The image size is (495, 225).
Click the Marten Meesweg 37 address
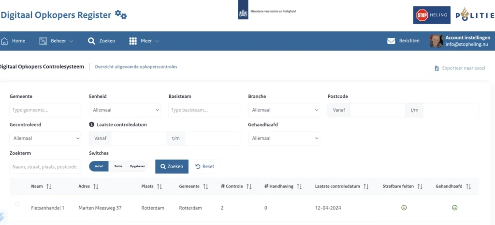pos(100,208)
